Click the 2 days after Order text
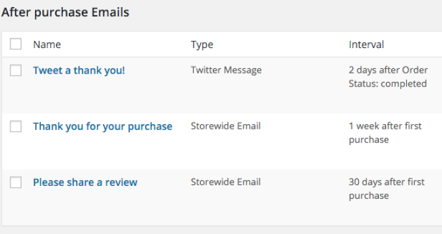442x234 pixels. [x=388, y=70]
